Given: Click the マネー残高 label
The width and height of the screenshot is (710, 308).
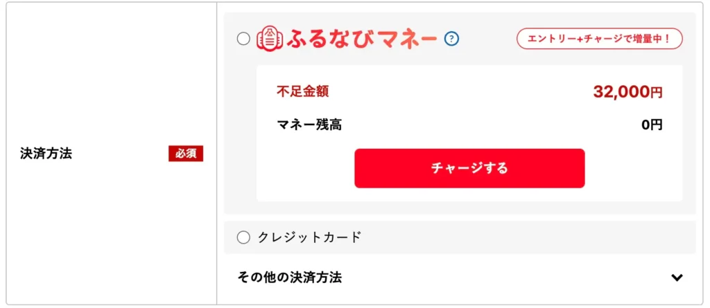Looking at the screenshot, I should [x=309, y=125].
